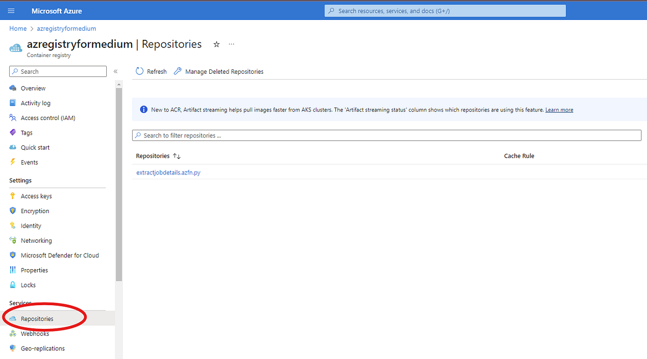This screenshot has height=359, width=647.
Task: Open the Overview pane for azregistryformedium
Action: coord(32,88)
